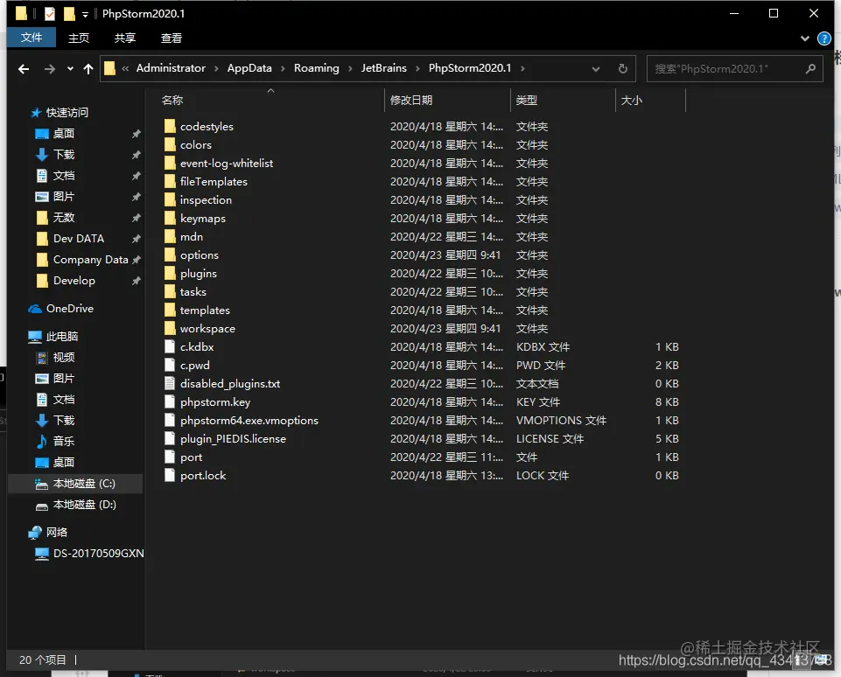Open the 共享 ribbon tab
The image size is (841, 677).
(x=125, y=38)
